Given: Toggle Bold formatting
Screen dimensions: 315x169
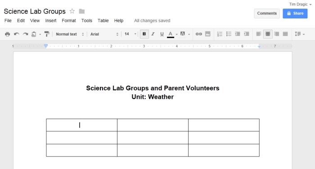Looking at the screenshot, I should (144, 34).
